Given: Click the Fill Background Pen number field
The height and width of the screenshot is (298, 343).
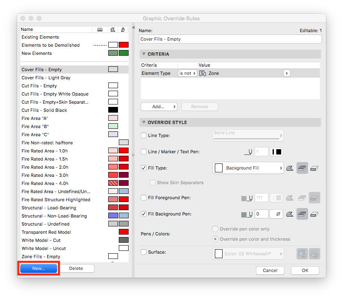Looking at the screenshot, I should (x=262, y=214).
